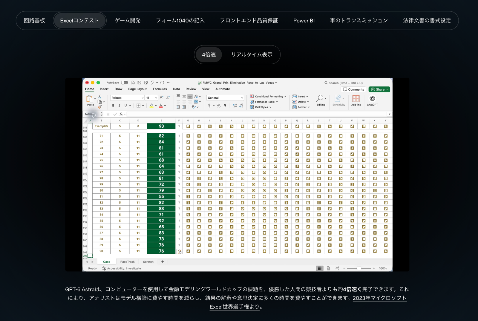Click the Redo arrow icon
The width and height of the screenshot is (478, 321).
click(162, 82)
